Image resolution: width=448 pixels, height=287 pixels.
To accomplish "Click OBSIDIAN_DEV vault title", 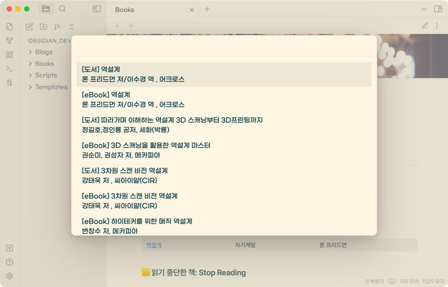I will click(x=50, y=41).
